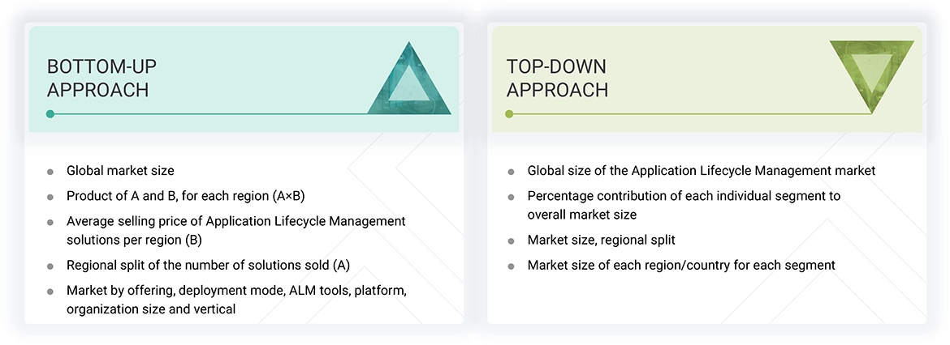Click the green dot under Top-Down heading

click(509, 114)
